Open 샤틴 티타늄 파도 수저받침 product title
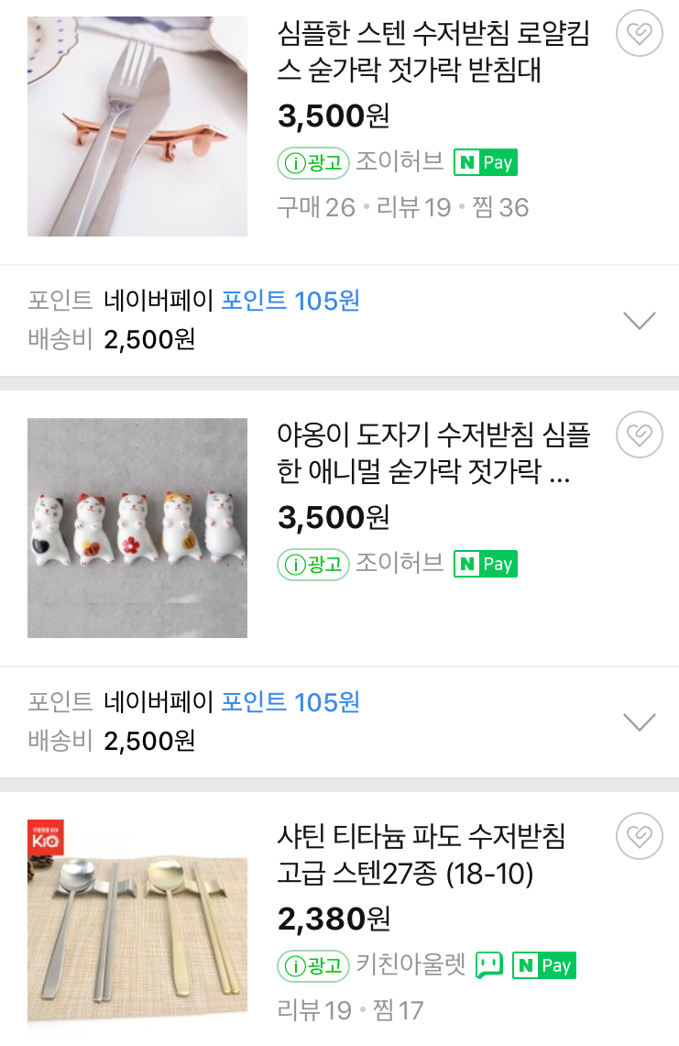Screen dimensions: 679x1046 pyautogui.click(x=422, y=854)
